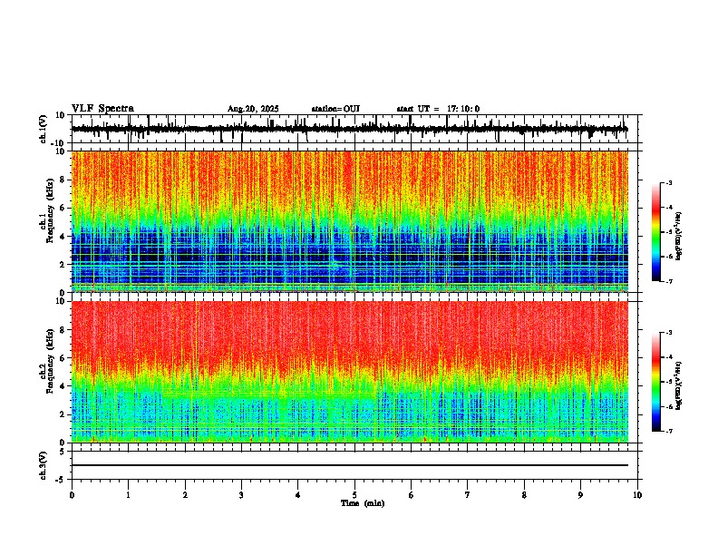The image size is (718, 555).
Task: Click time axis tick label "1"
Action: 128,495
